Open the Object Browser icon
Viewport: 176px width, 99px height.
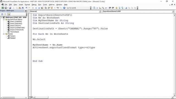coord(52,8)
